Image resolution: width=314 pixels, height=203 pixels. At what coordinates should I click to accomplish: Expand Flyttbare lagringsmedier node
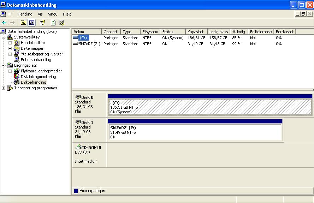coord(10,71)
